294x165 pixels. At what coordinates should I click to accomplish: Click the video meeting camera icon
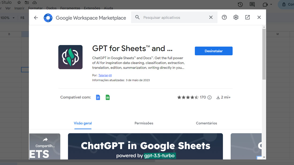pos(265,5)
